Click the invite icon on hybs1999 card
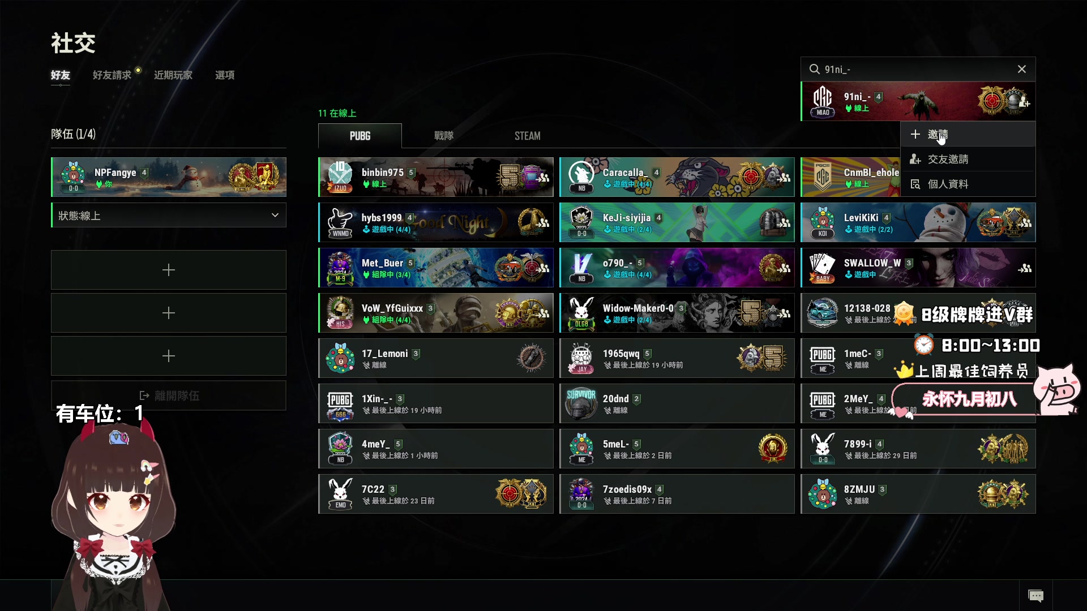Image resolution: width=1087 pixels, height=611 pixels. tap(543, 223)
